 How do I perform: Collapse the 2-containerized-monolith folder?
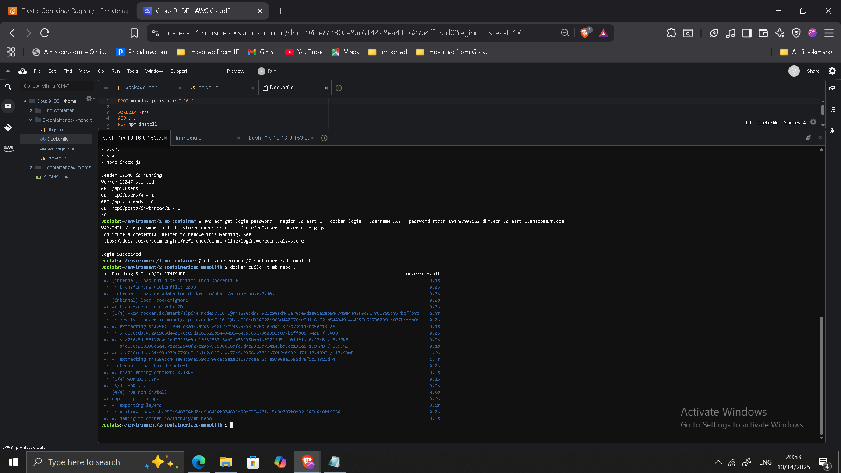(x=31, y=120)
